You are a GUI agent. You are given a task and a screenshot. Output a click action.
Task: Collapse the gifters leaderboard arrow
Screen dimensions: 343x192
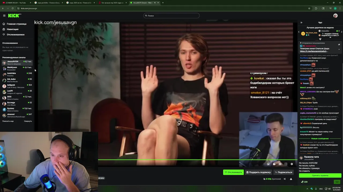click(x=320, y=39)
